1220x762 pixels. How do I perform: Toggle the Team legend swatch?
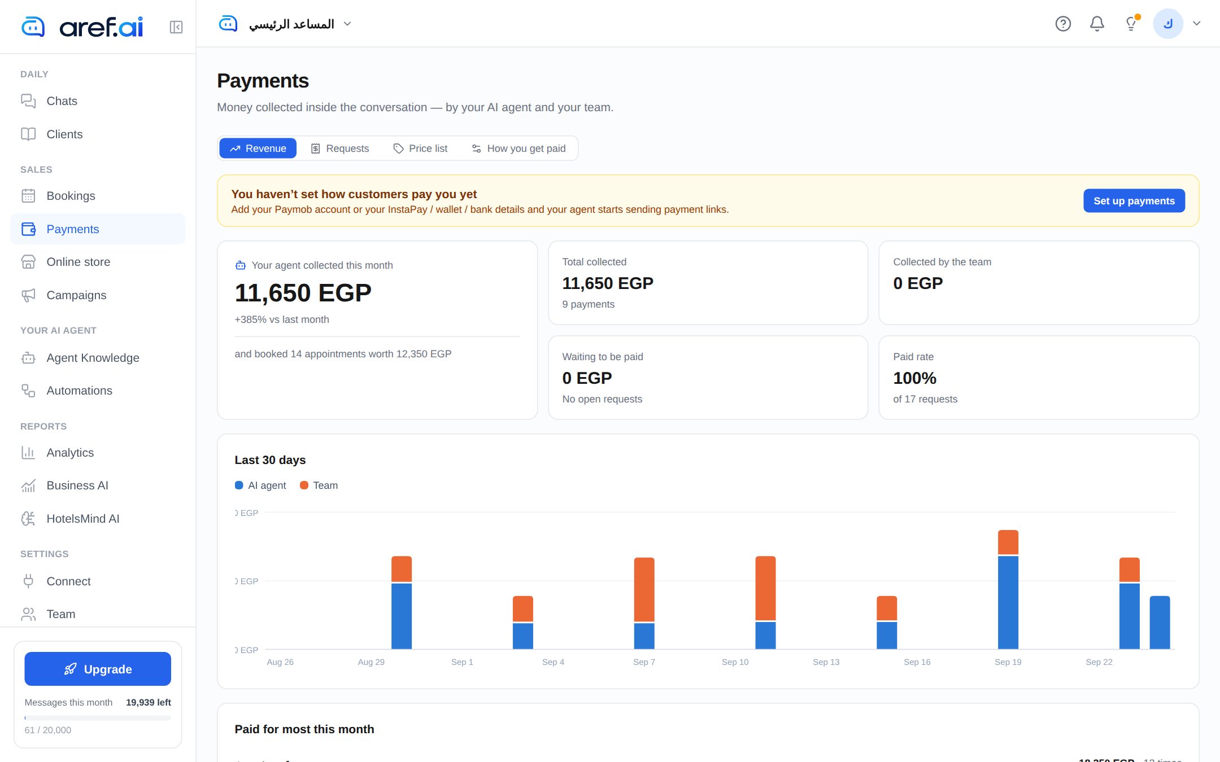tap(304, 485)
